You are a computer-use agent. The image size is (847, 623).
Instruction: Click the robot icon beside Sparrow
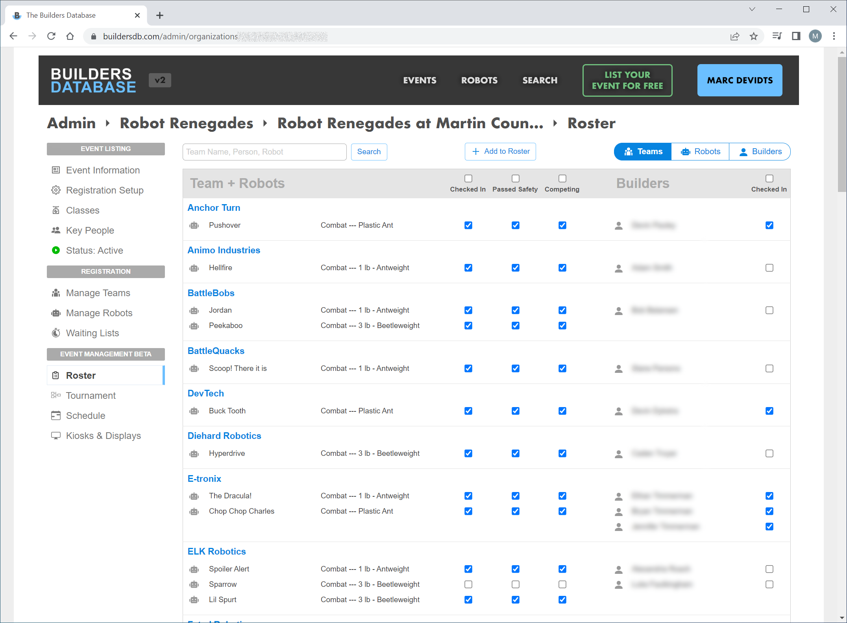point(194,584)
